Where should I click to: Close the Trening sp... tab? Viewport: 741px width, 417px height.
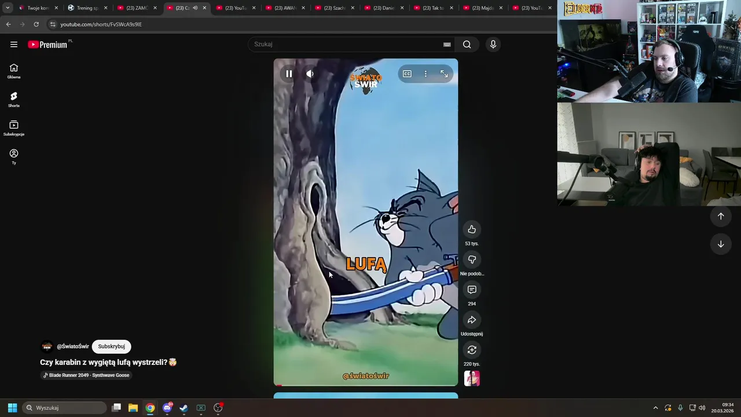coord(105,8)
